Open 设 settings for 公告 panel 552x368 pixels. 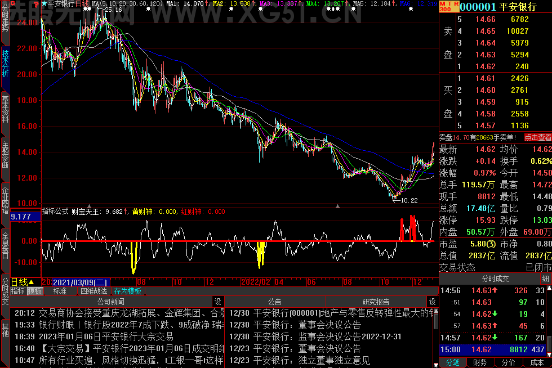point(432,302)
